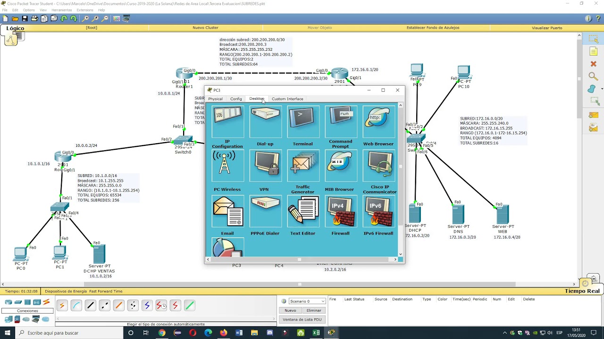604x339 pixels.
Task: Select the Select tool in right toolbar
Action: pos(593,39)
